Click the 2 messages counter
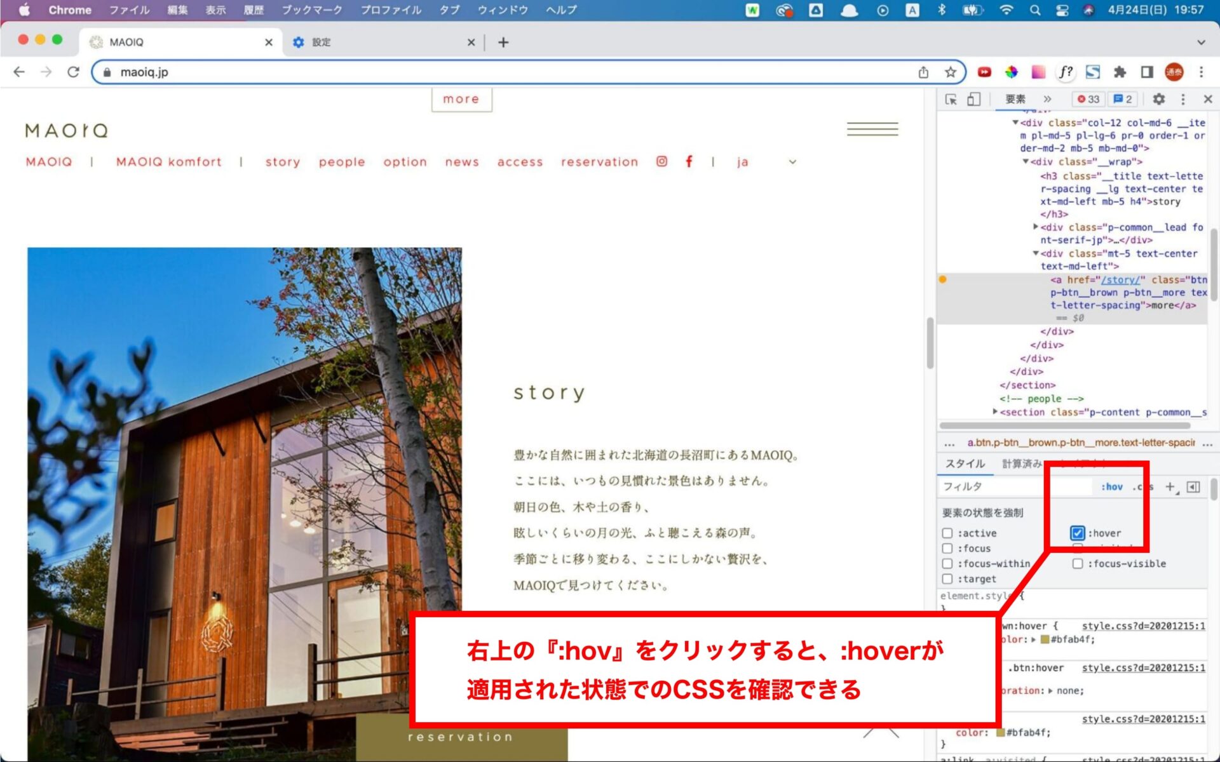1220x762 pixels. click(1123, 99)
